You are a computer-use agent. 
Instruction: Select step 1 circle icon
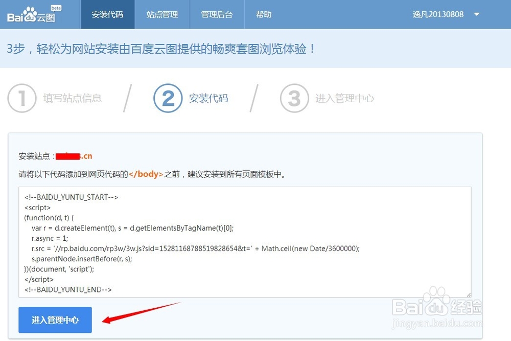coord(22,98)
